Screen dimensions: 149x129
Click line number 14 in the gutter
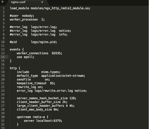pos(3,57)
